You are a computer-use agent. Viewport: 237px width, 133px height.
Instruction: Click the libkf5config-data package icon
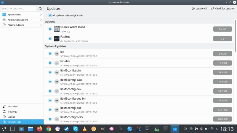click(57, 82)
